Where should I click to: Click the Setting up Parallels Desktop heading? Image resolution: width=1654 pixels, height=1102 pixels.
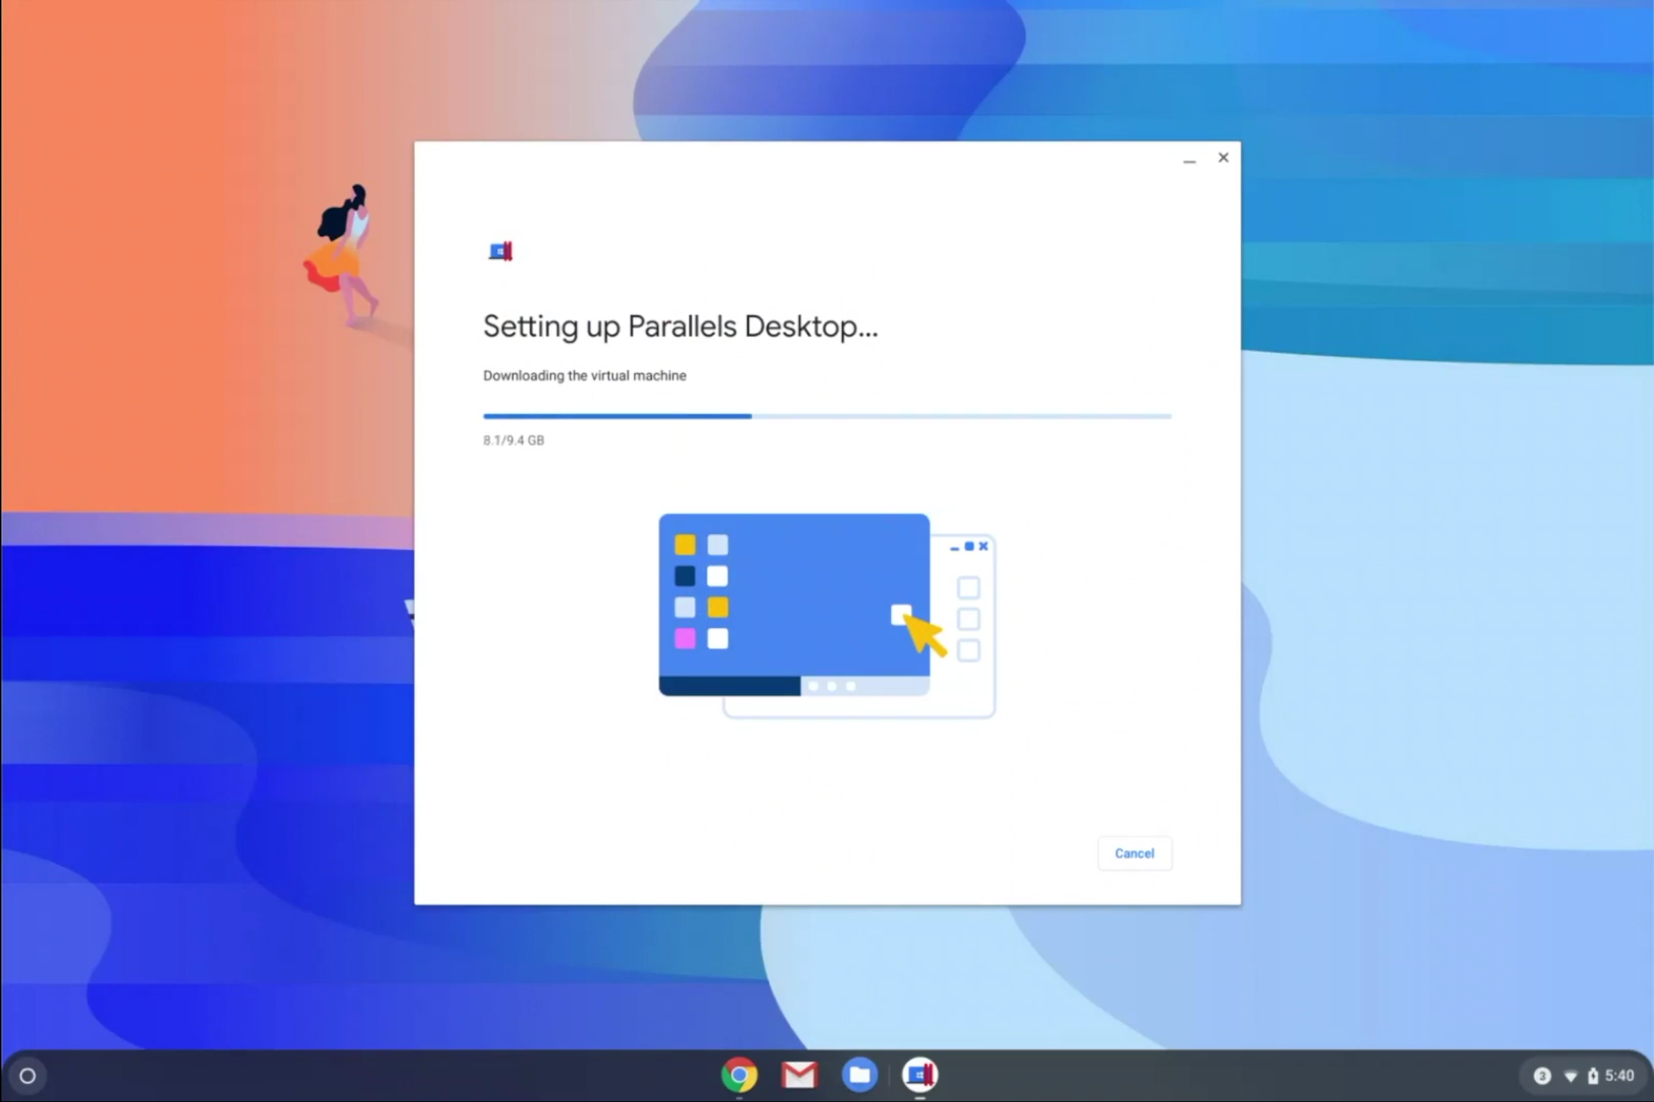(x=680, y=327)
